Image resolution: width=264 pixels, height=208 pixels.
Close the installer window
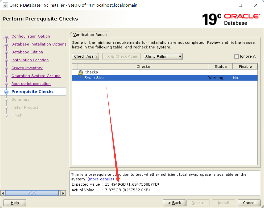[x=256, y=5]
